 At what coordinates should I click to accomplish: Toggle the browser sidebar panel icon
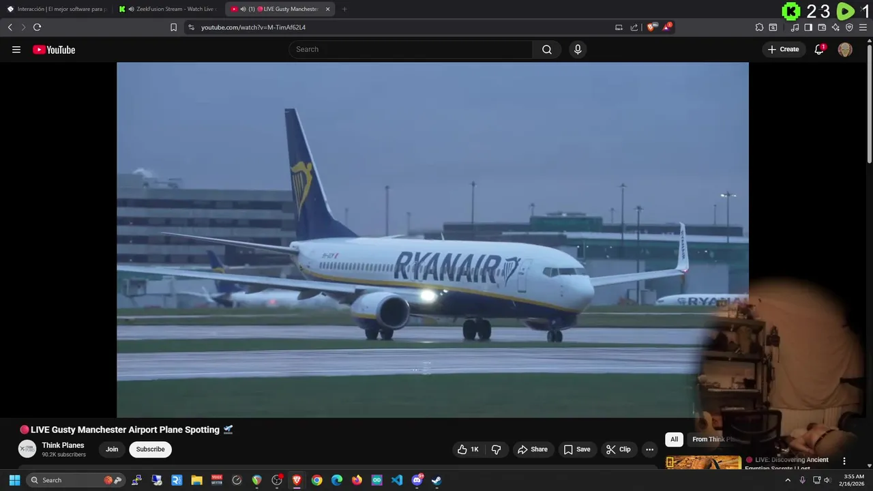[x=808, y=27]
